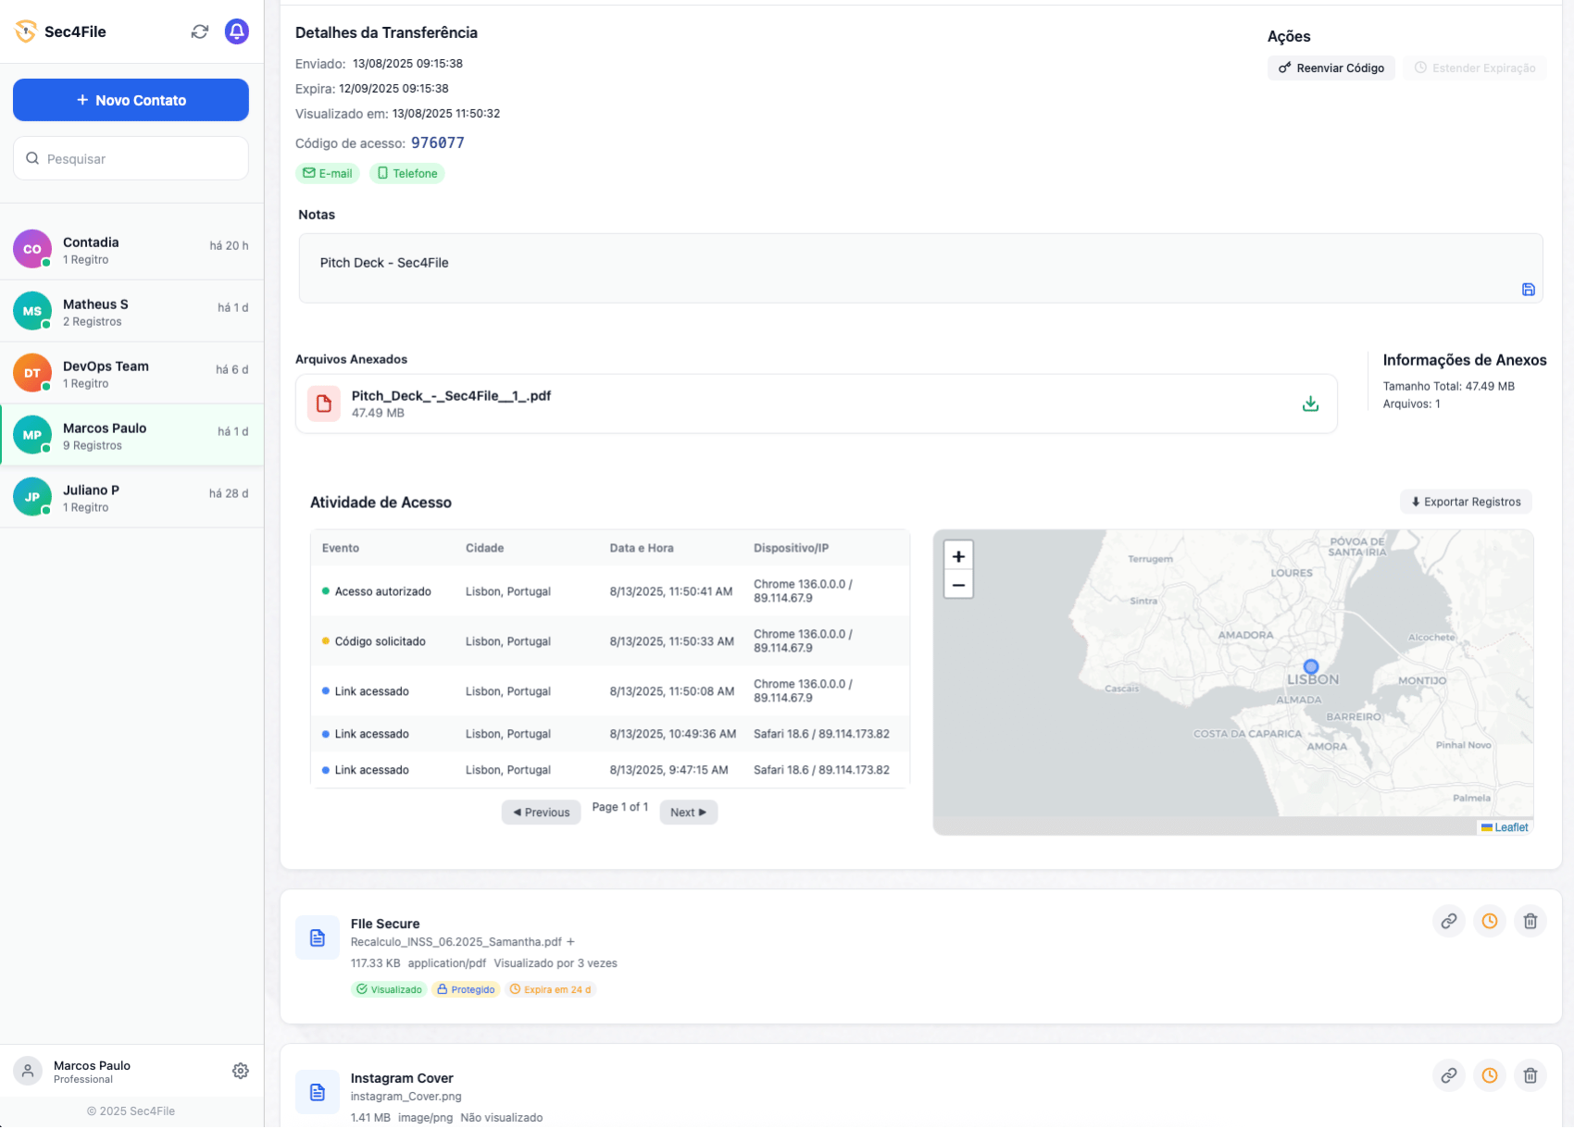Screen dimensions: 1574x1129
Task: Open the DevOps Team contact
Action: [131, 374]
